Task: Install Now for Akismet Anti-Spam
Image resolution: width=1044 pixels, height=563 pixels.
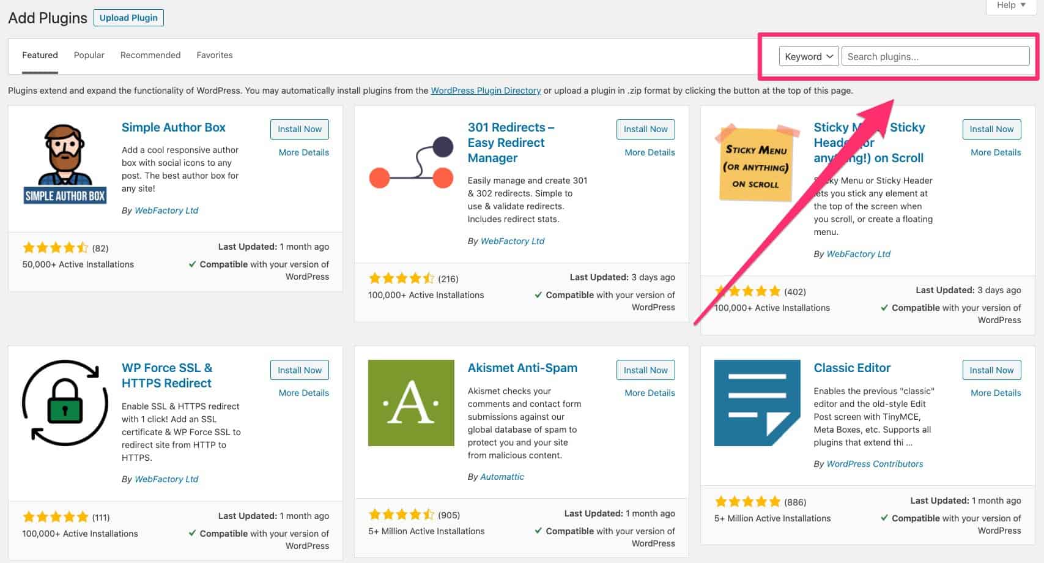Action: pyautogui.click(x=646, y=370)
